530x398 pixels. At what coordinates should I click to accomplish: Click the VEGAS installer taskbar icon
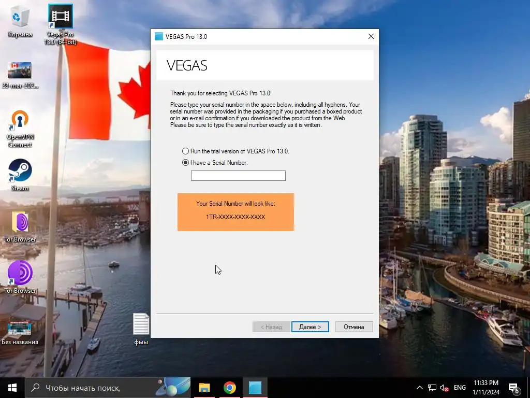point(255,388)
